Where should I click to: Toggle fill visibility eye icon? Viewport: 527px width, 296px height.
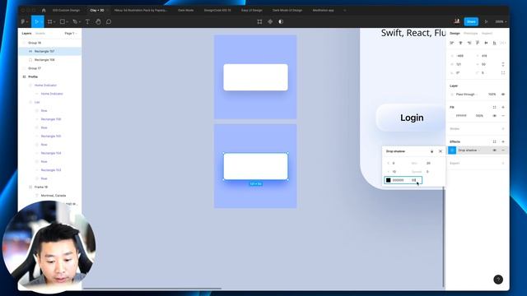[x=494, y=116]
